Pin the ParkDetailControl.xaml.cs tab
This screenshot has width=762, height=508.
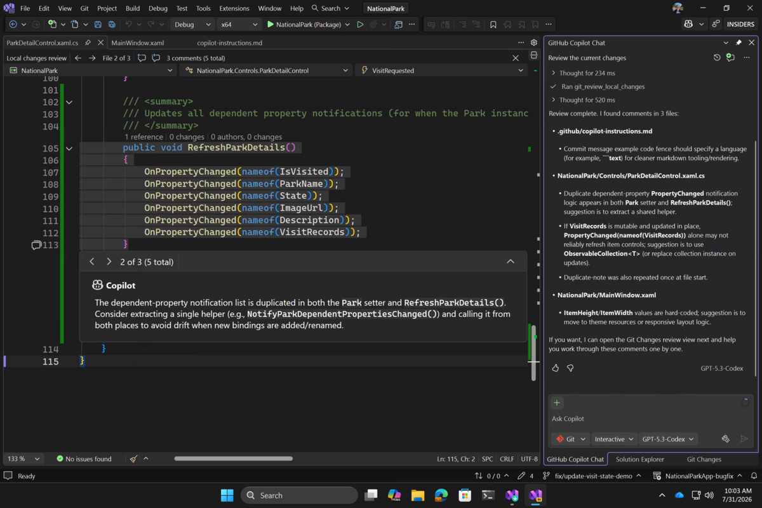(x=88, y=43)
